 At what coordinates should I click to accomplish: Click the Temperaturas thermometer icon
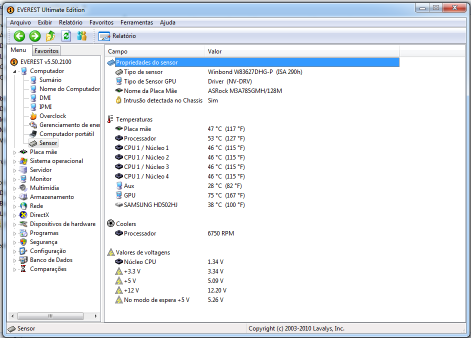110,119
